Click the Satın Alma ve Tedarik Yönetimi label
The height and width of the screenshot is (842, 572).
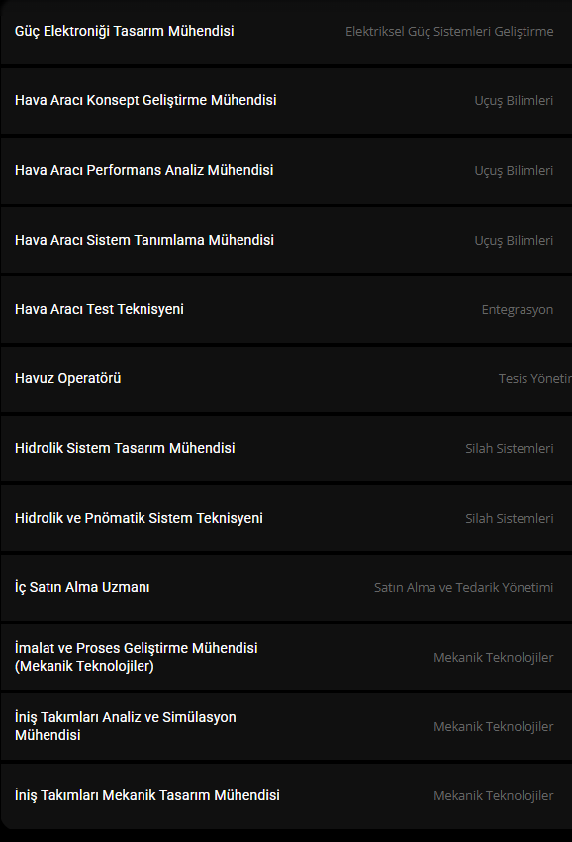(463, 588)
